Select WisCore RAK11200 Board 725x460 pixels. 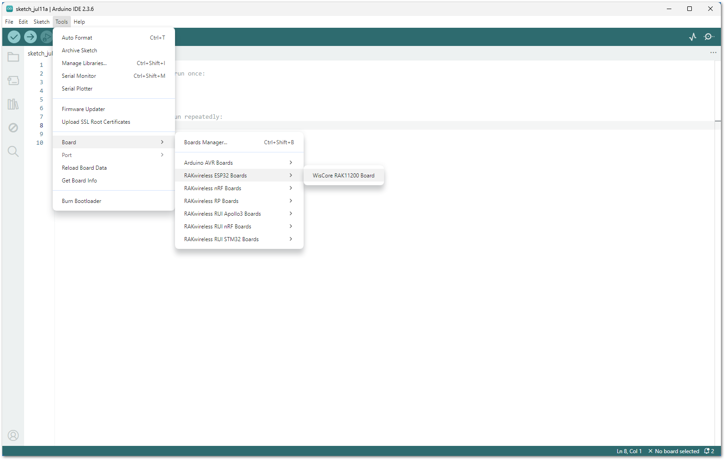344,176
